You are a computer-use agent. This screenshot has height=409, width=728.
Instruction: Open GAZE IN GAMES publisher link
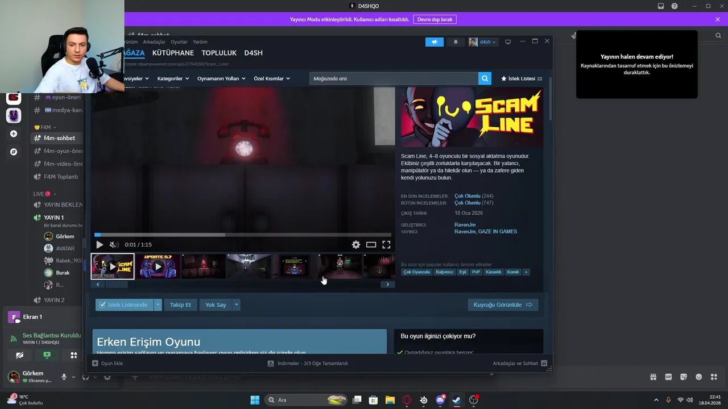(x=498, y=232)
